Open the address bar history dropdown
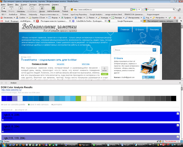This screenshot has height=147, width=183. (139, 9)
